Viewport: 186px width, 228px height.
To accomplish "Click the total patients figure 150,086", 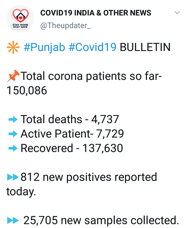I will pyautogui.click(x=27, y=91).
